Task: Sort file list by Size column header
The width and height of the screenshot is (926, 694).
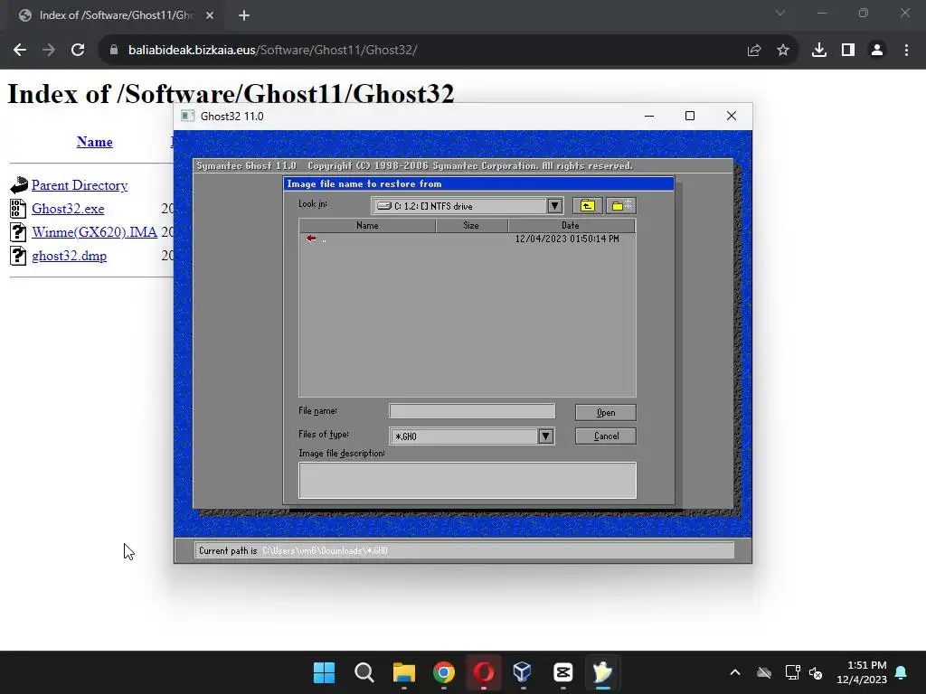Action: tap(471, 225)
